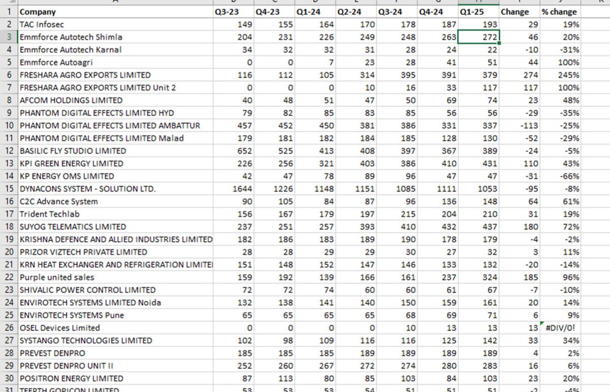Click the 1644 value for Dynacons
Image resolution: width=610 pixels, height=392 pixels.
(233, 189)
